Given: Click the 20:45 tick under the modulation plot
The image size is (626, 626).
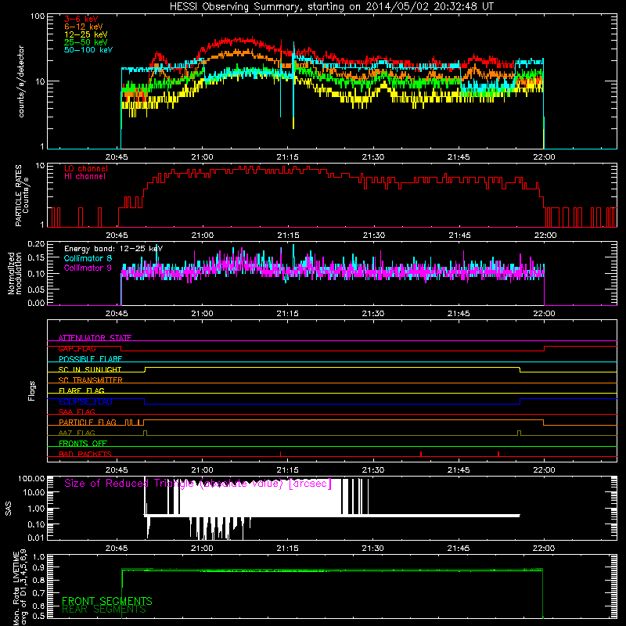Looking at the screenshot, I should [117, 314].
